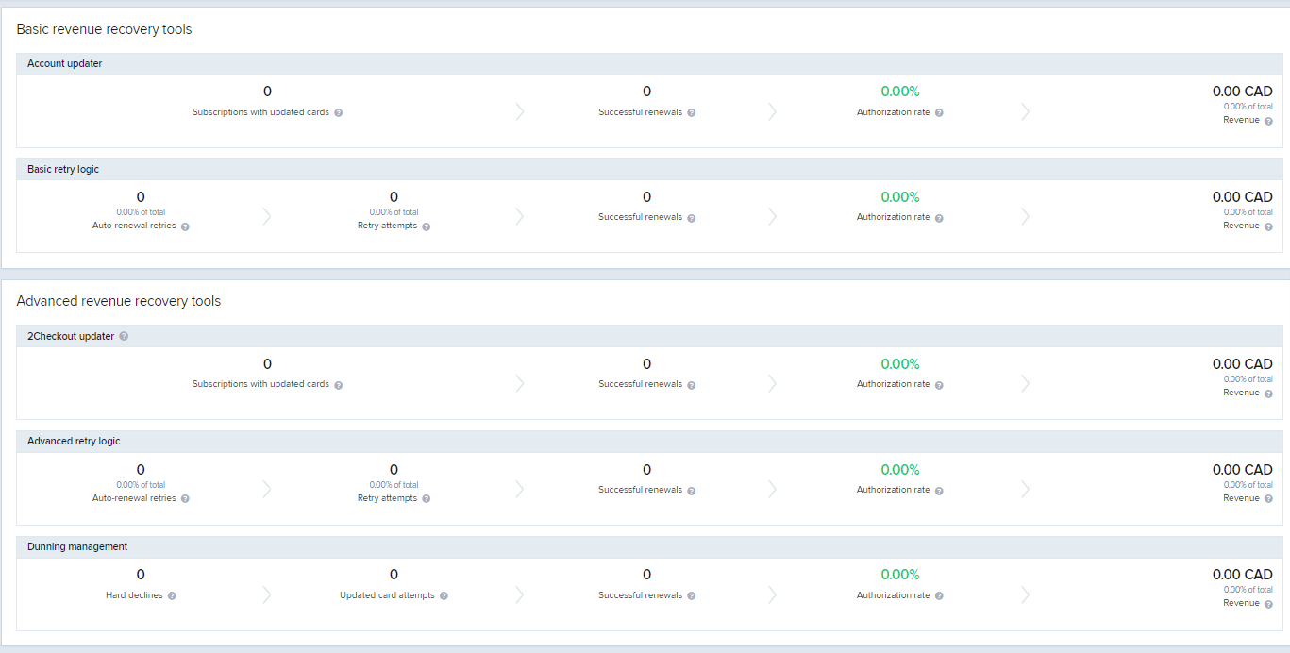Click the Account updater section header
1290x653 pixels.
click(650, 64)
